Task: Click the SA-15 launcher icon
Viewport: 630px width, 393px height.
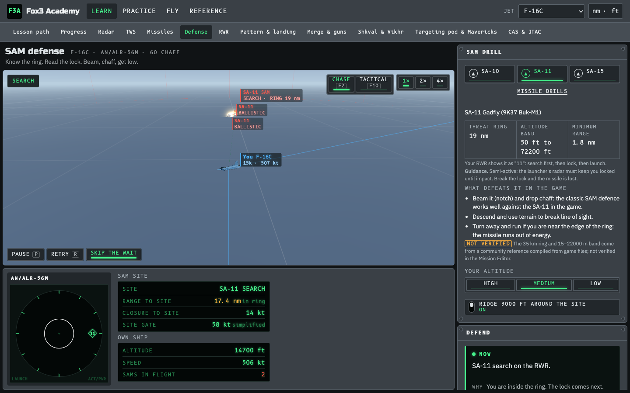Action: click(x=578, y=73)
